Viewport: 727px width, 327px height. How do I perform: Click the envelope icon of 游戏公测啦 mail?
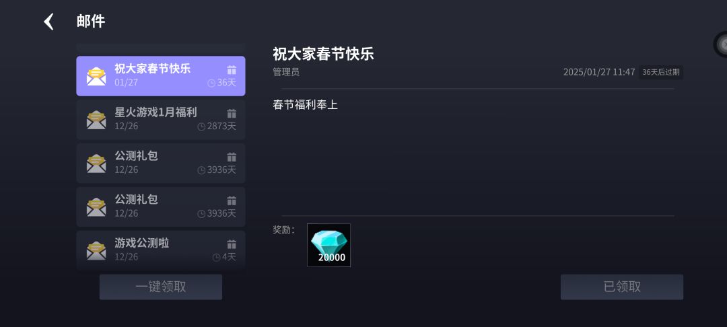pyautogui.click(x=96, y=250)
